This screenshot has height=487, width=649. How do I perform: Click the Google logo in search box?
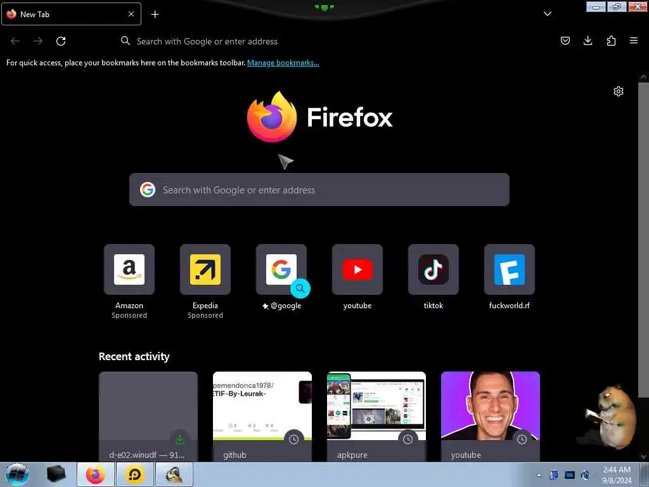point(148,190)
